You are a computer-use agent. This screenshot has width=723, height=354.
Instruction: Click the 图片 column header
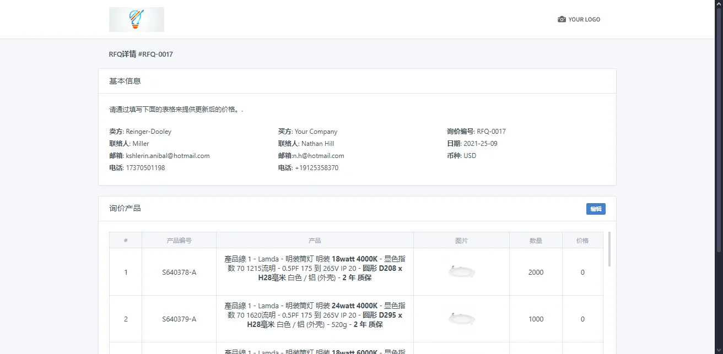[x=461, y=239]
